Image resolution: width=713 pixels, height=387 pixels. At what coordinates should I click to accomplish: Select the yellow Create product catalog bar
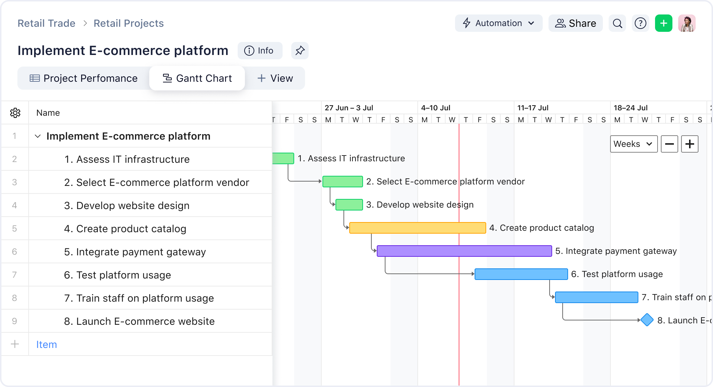[x=417, y=228]
